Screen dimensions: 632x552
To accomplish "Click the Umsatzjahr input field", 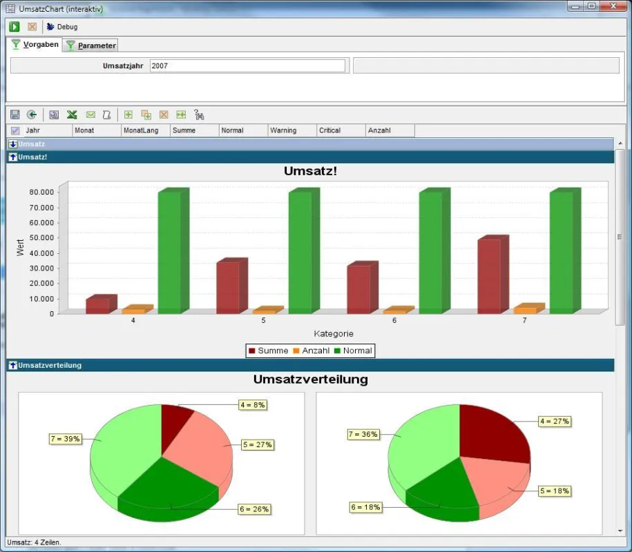I will tap(247, 66).
